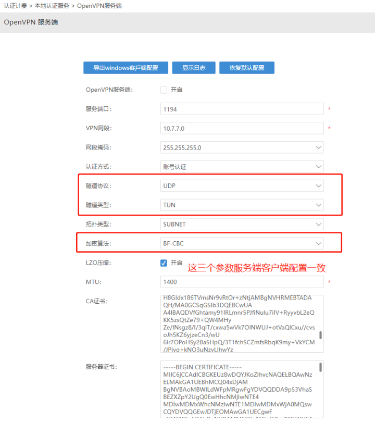Click the 恢复默认配置 button
Viewport: 375px width, 423px height.
tap(246, 68)
